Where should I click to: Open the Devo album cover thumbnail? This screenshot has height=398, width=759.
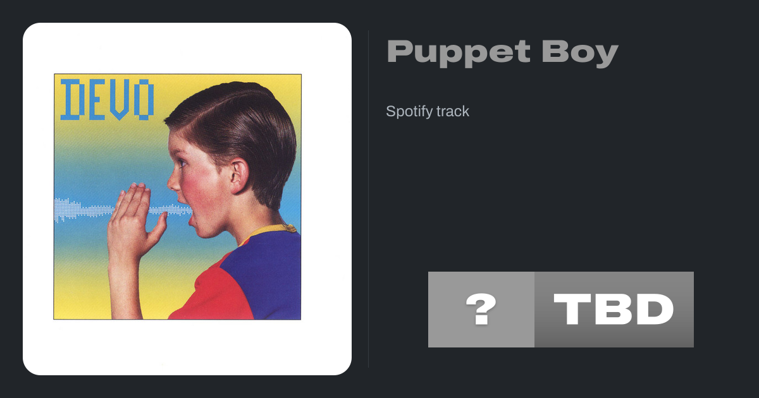coord(177,197)
